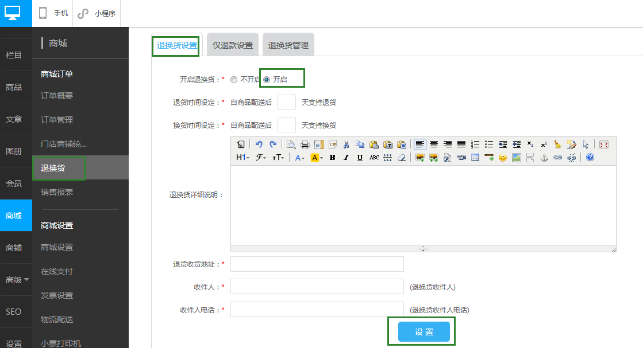Select the 退换货设置 tab
The height and width of the screenshot is (348, 643).
coord(177,45)
